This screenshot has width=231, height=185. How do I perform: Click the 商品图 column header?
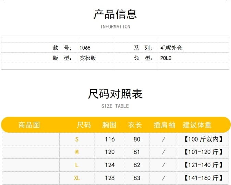click(x=29, y=125)
